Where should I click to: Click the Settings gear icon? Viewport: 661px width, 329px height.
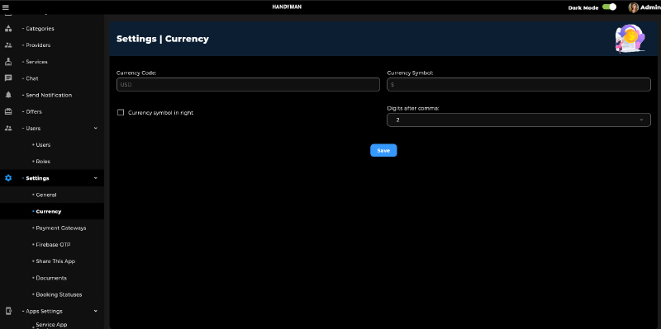[8, 178]
